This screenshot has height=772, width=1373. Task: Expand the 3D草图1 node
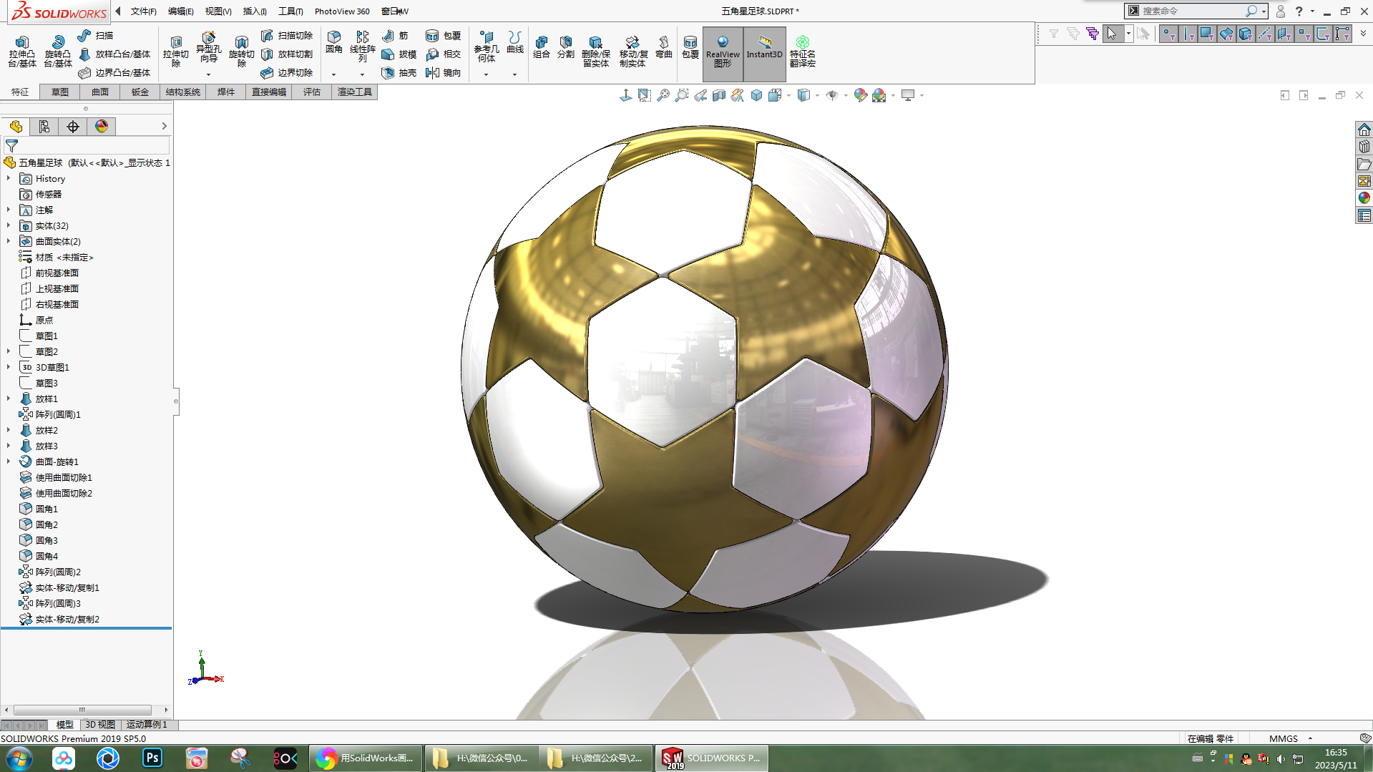[x=9, y=367]
